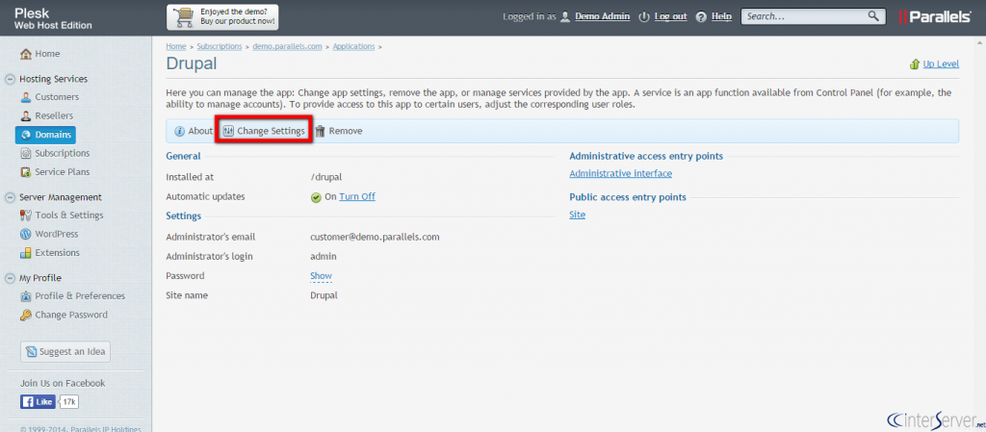
Task: Click the Change Settings button
Action: pyautogui.click(x=264, y=131)
